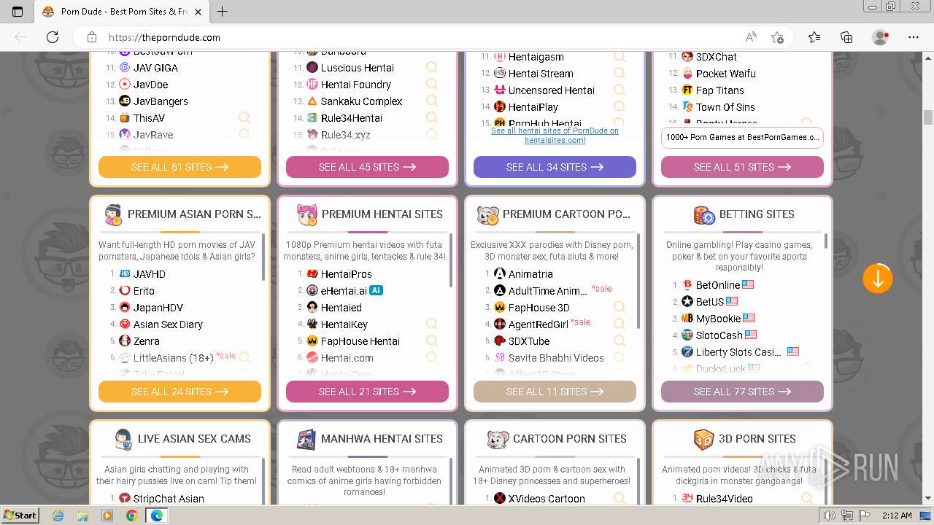Reload the page with the refresh icon
934x525 pixels.
[53, 37]
